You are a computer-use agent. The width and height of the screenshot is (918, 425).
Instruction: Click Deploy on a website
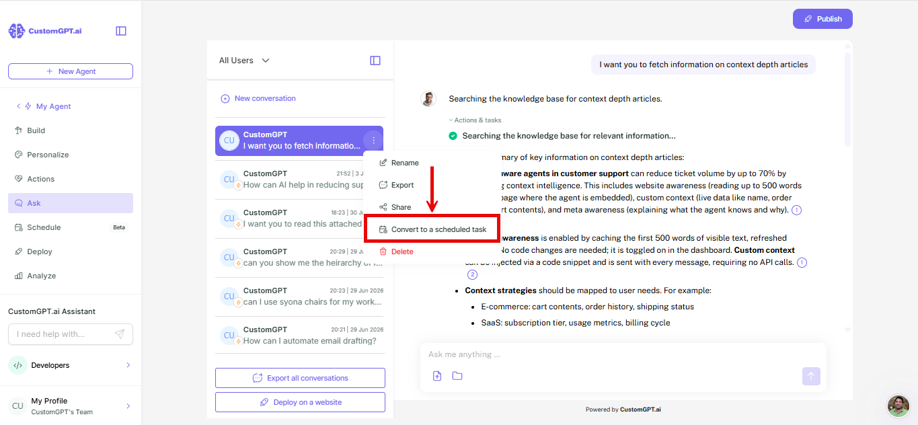click(x=300, y=402)
